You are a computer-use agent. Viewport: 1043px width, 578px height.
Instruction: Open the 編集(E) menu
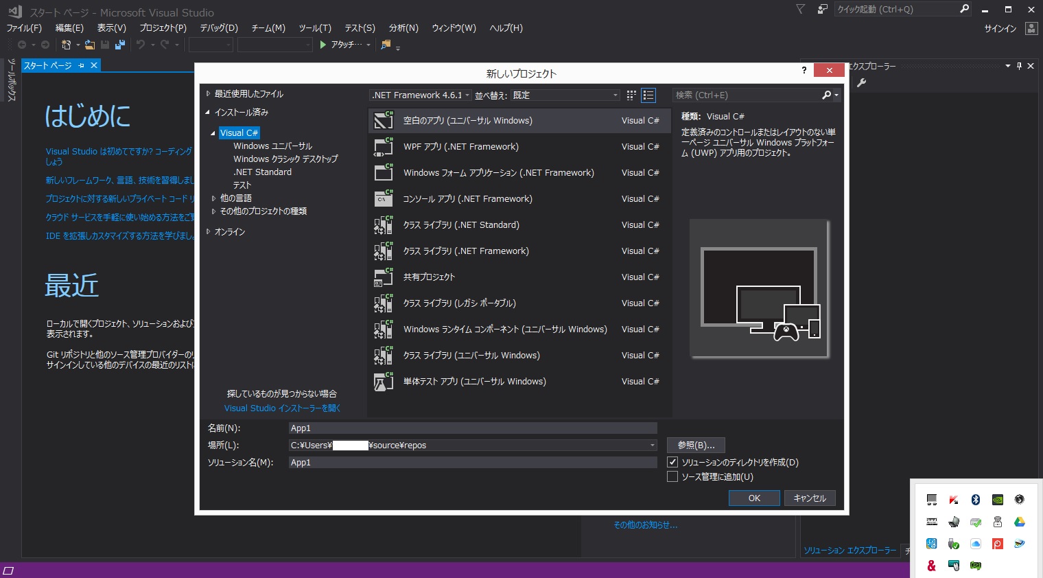point(69,28)
